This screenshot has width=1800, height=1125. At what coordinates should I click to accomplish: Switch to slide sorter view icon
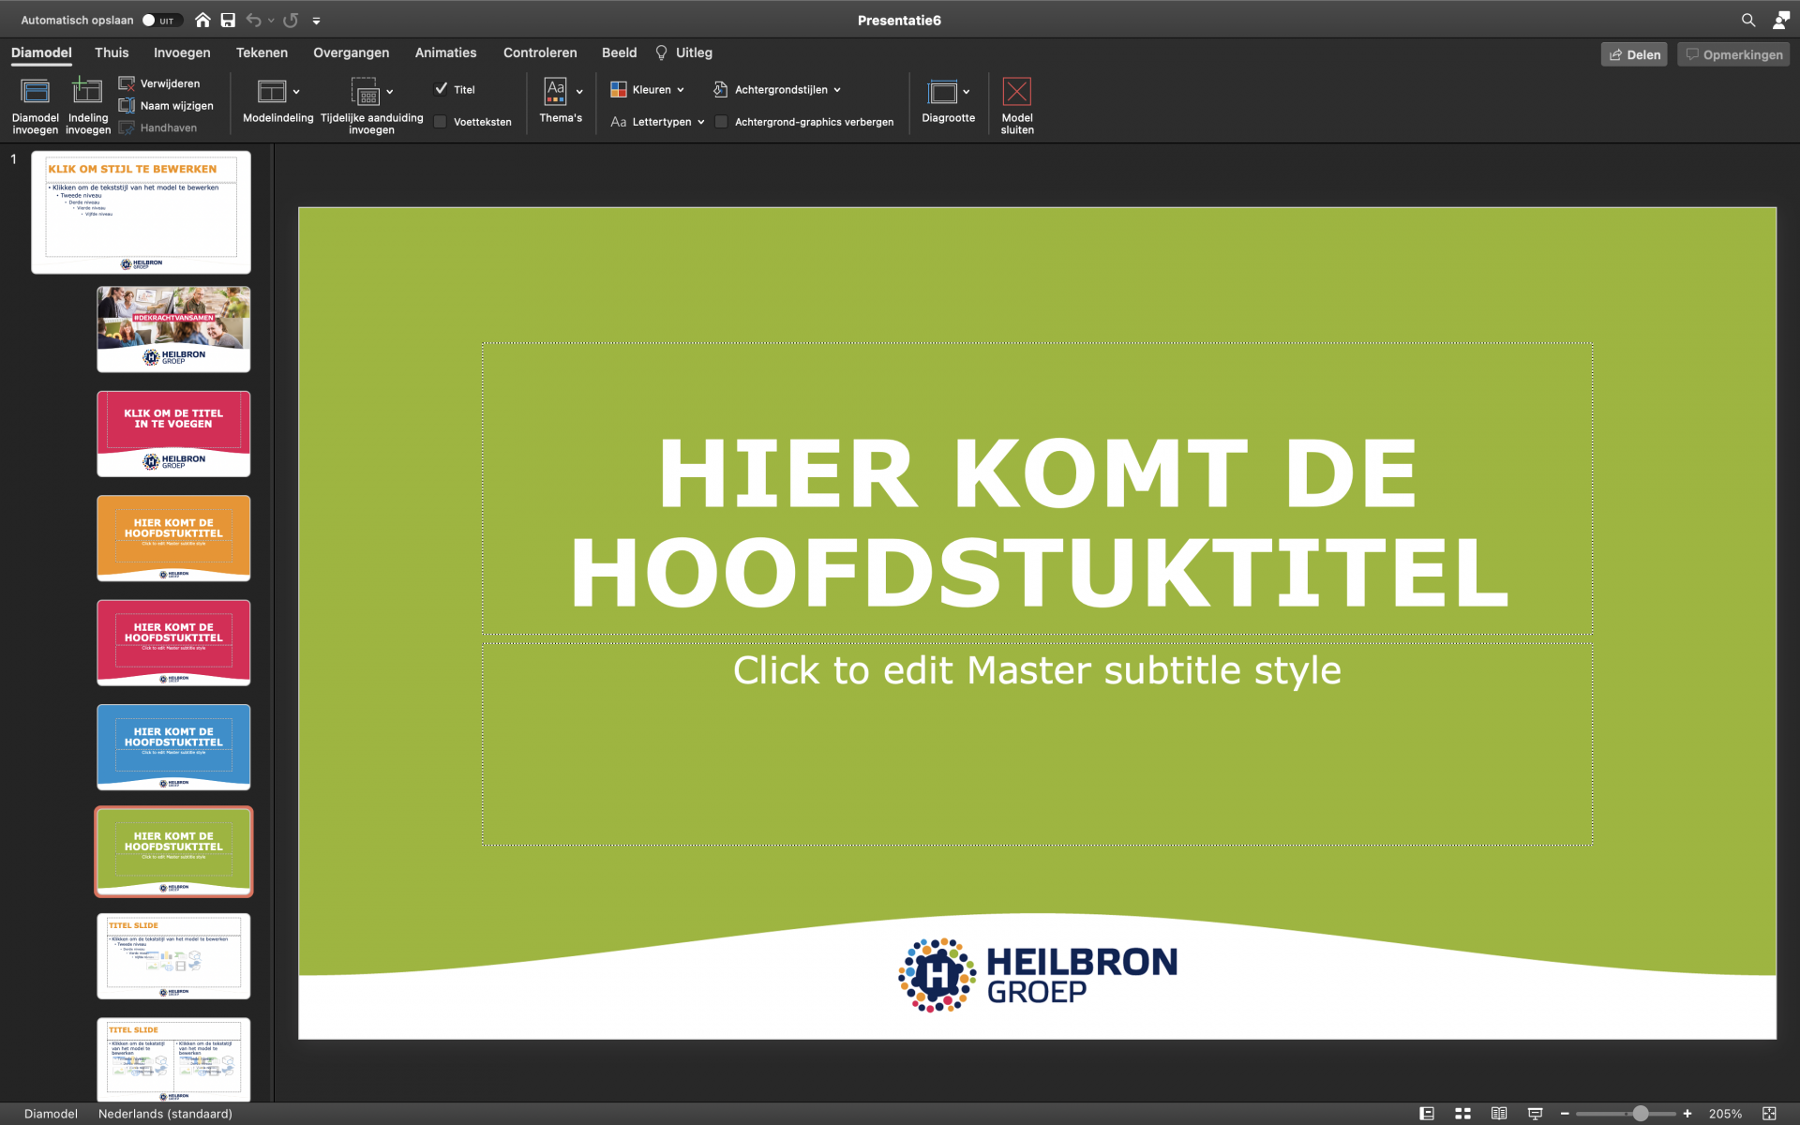pos(1462,1114)
